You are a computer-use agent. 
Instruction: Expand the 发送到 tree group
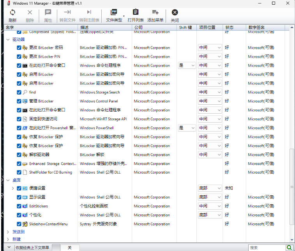(x=9, y=232)
